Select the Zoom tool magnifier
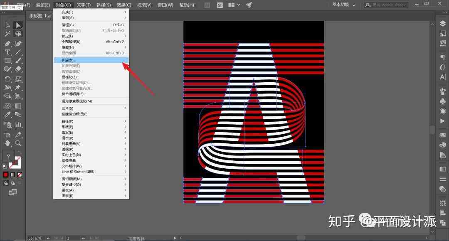Screen dimensions: 449x241 tap(18, 143)
